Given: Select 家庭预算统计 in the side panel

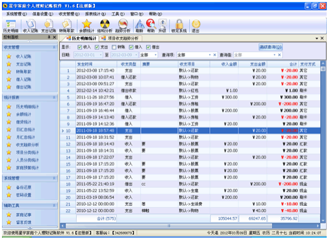Looking at the screenshot, I should 27,168.
